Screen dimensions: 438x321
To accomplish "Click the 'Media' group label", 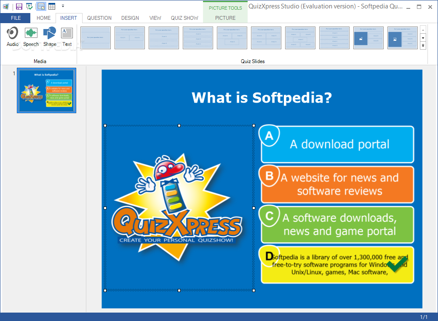I will tap(40, 61).
